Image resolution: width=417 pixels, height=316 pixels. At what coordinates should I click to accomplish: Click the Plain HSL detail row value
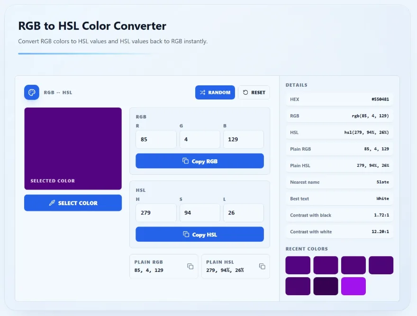coord(373,165)
